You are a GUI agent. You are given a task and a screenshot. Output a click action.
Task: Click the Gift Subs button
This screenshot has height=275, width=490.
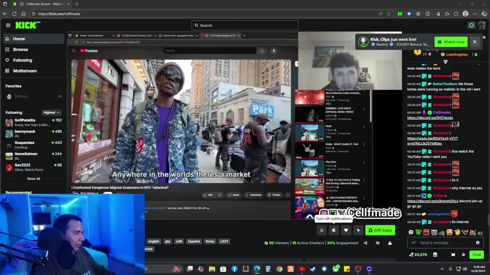coord(380,230)
